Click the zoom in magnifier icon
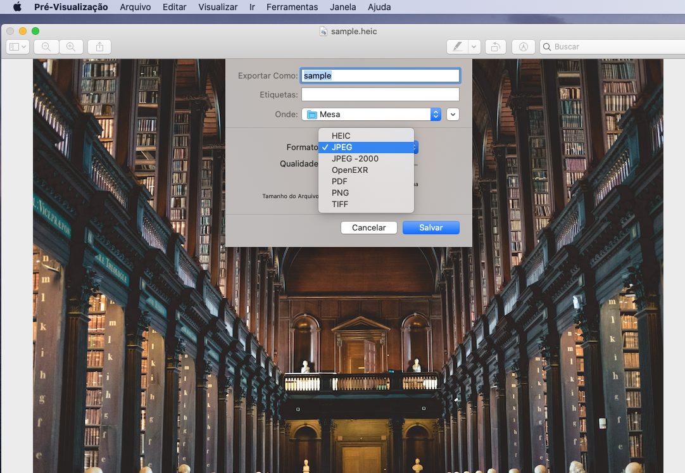The width and height of the screenshot is (685, 473). (71, 47)
